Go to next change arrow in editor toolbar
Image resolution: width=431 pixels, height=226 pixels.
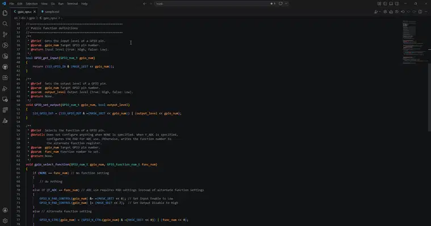coord(414,12)
